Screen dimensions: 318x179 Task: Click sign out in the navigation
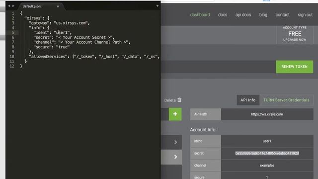[305, 15]
